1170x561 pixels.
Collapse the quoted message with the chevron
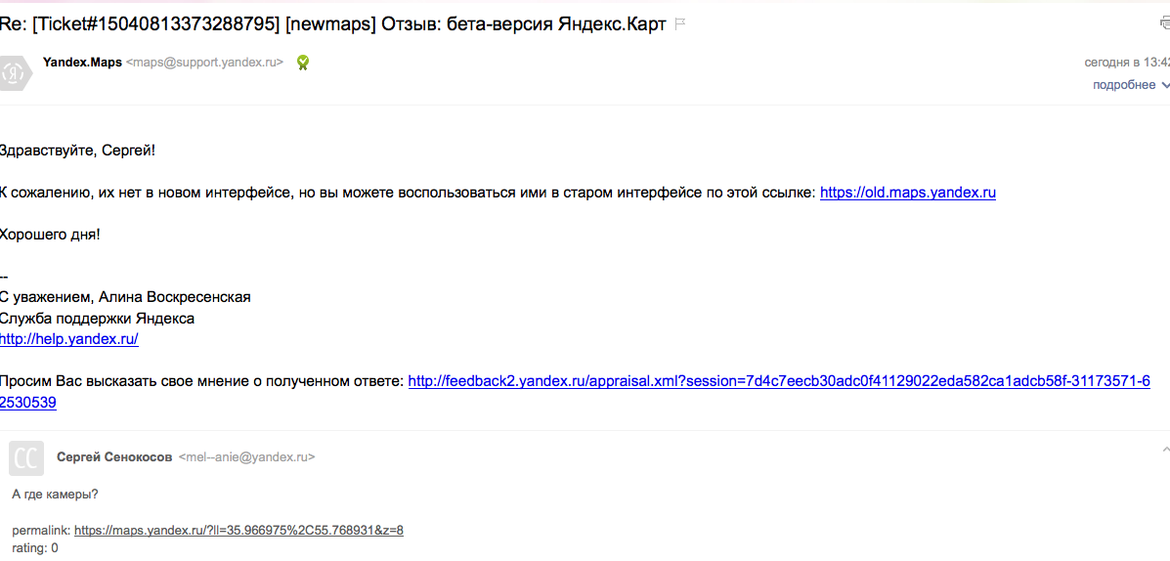[1165, 450]
